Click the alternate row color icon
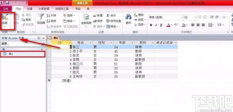 tap(219, 25)
